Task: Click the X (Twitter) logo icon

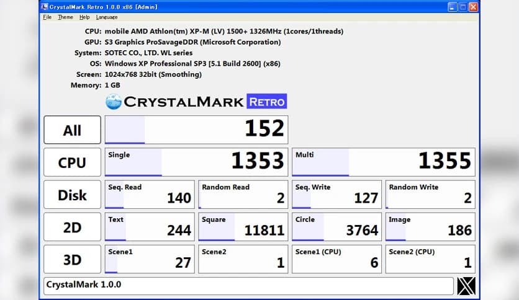Action: click(x=466, y=286)
